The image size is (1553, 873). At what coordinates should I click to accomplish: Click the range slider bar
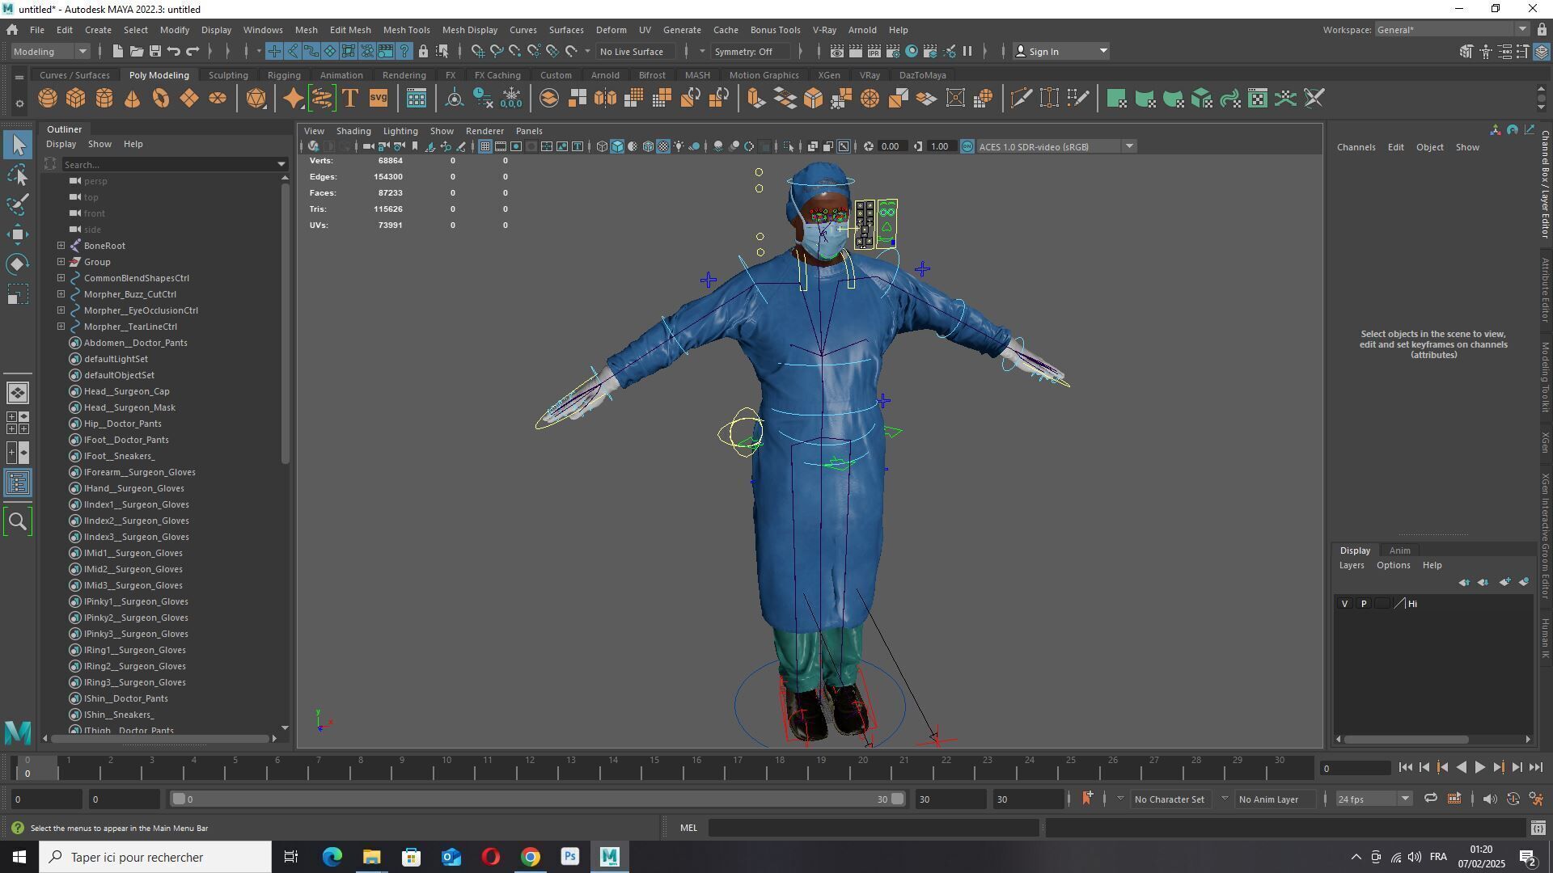[537, 799]
